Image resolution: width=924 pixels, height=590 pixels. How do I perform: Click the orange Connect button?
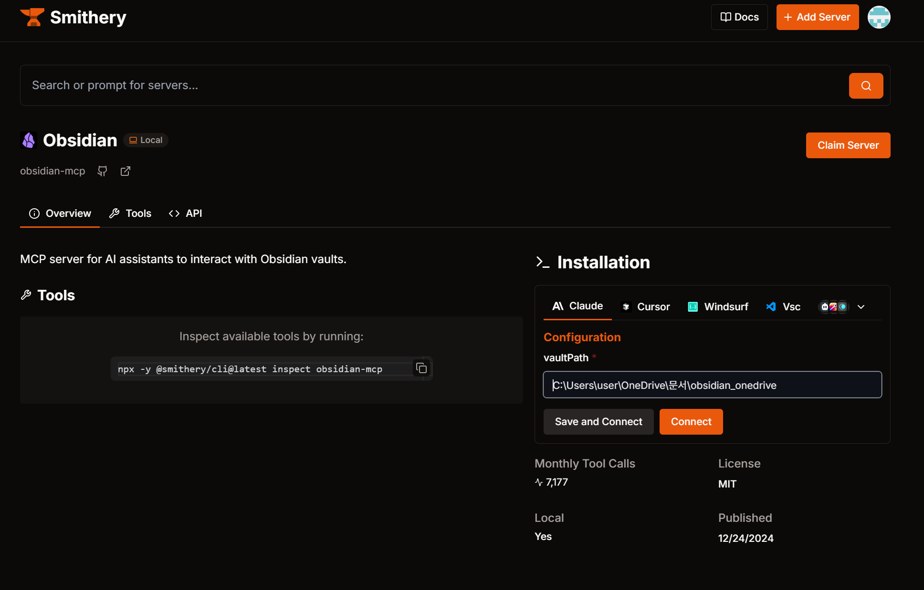[x=691, y=422]
